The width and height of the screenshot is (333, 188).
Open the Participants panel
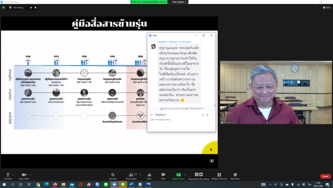(131, 176)
